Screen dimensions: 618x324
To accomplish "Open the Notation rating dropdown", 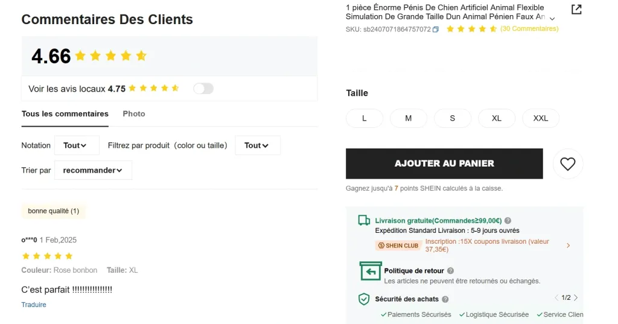I will (77, 145).
